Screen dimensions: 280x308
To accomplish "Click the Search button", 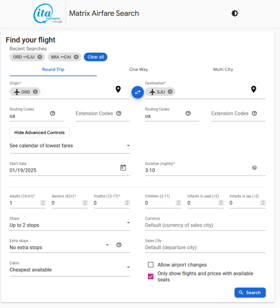I will click(250, 293).
